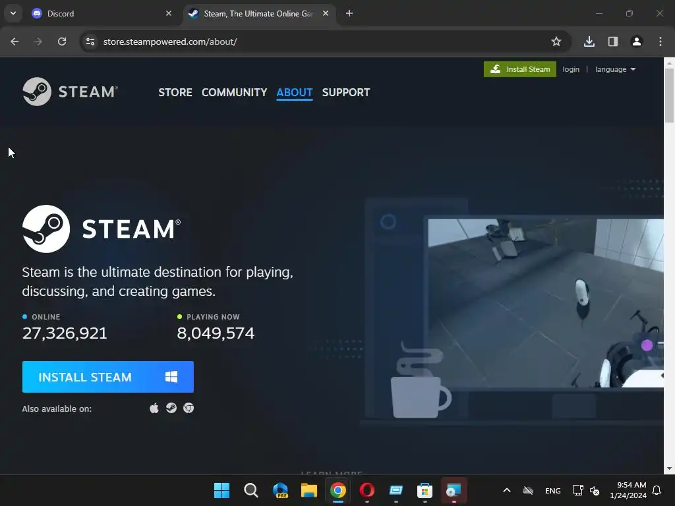Viewport: 675px width, 506px height.
Task: Open a new browser tab
Action: pos(349,13)
